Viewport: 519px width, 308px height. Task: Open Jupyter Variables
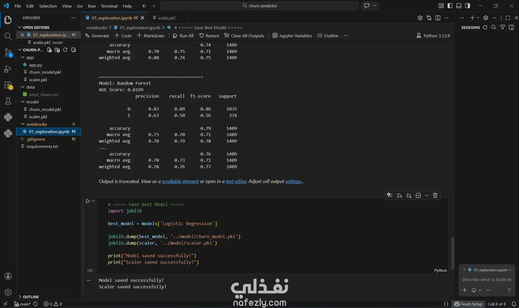point(292,36)
